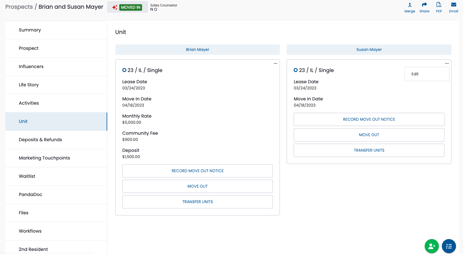Click the MOVED IN status badge
The width and height of the screenshot is (463, 254).
131,7
